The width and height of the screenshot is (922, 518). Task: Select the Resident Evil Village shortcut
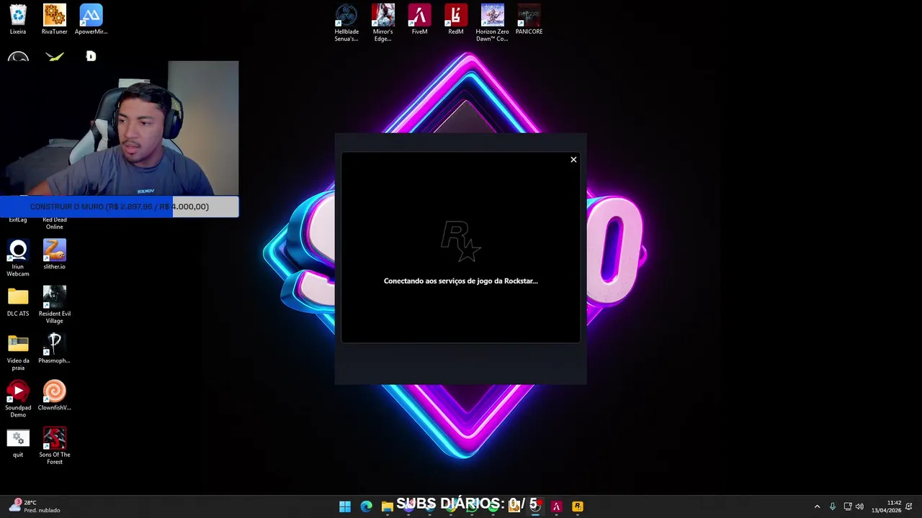[54, 305]
